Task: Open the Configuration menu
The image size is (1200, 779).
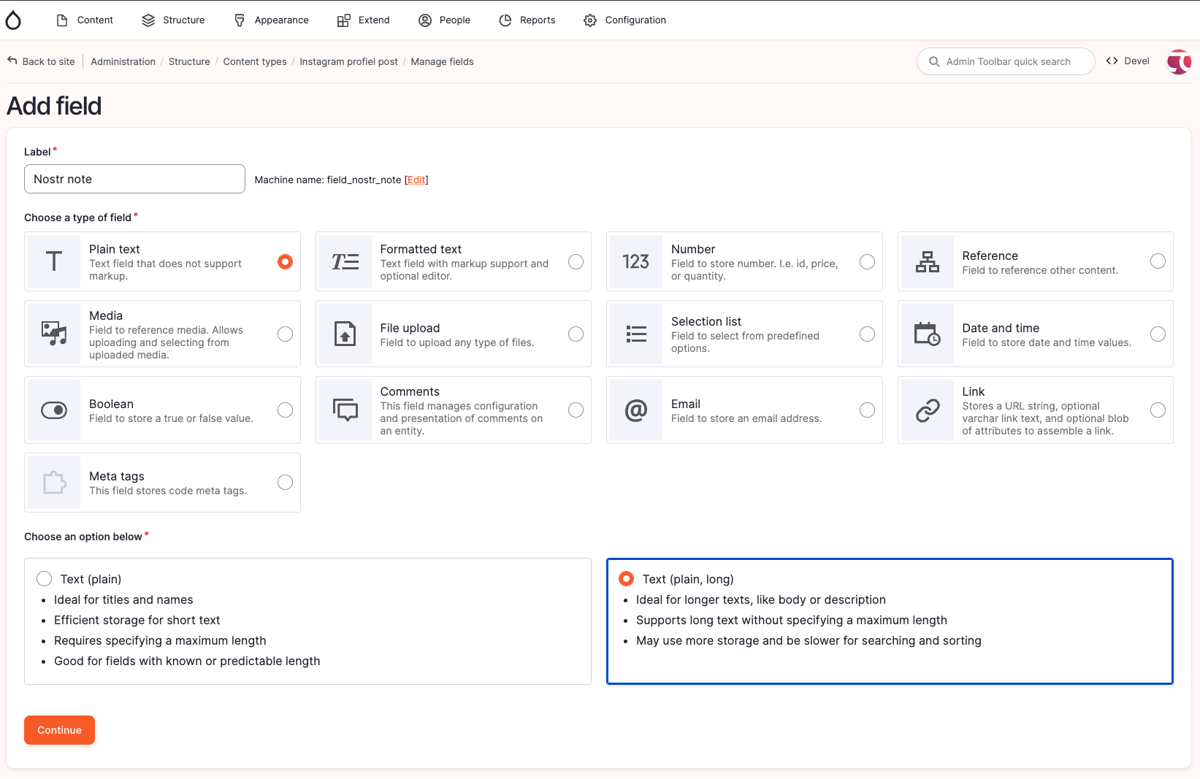Action: tap(624, 20)
